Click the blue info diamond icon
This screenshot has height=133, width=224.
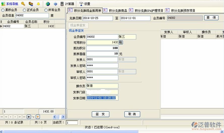point(55,4)
